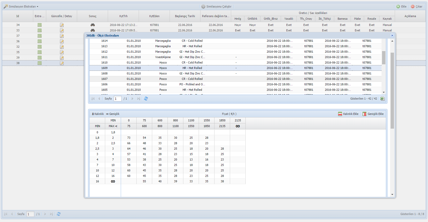Viewport: 428px width, 222px height.
Task: Click the Üretici / Sac özellikleri group header
Action: coord(313,13)
